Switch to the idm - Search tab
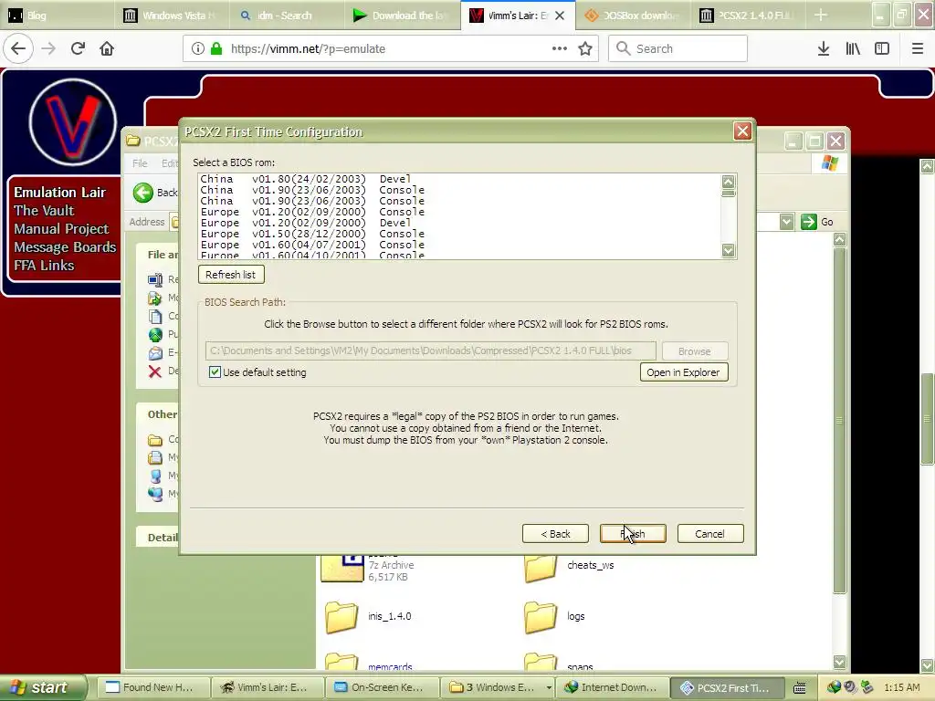935x701 pixels. [286, 16]
